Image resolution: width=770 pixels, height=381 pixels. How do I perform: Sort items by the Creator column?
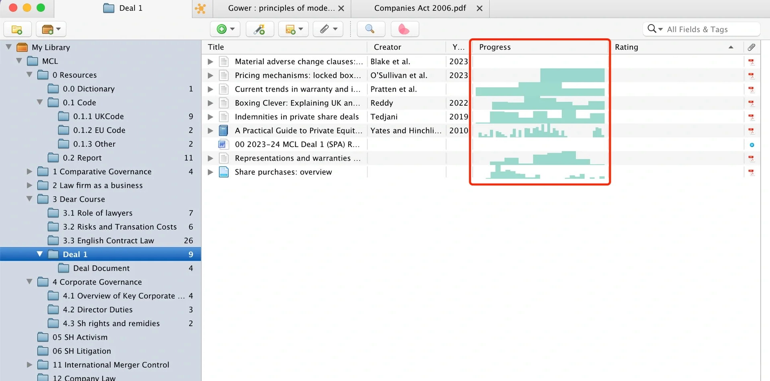[x=407, y=47]
